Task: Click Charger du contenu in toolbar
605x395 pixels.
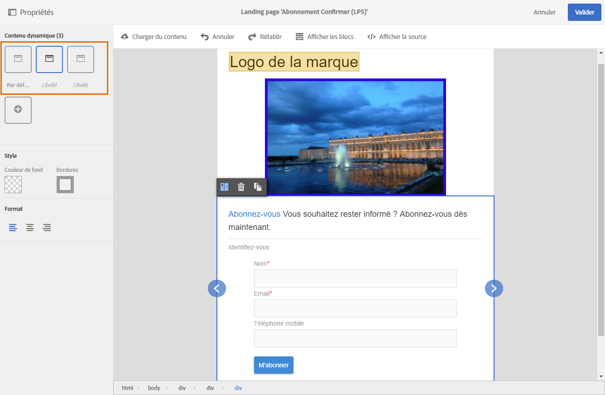Action: pos(154,37)
